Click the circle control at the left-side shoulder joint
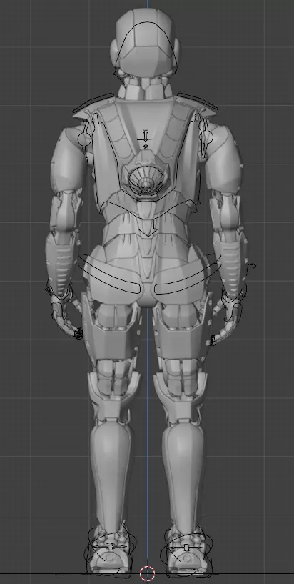 pos(84,139)
